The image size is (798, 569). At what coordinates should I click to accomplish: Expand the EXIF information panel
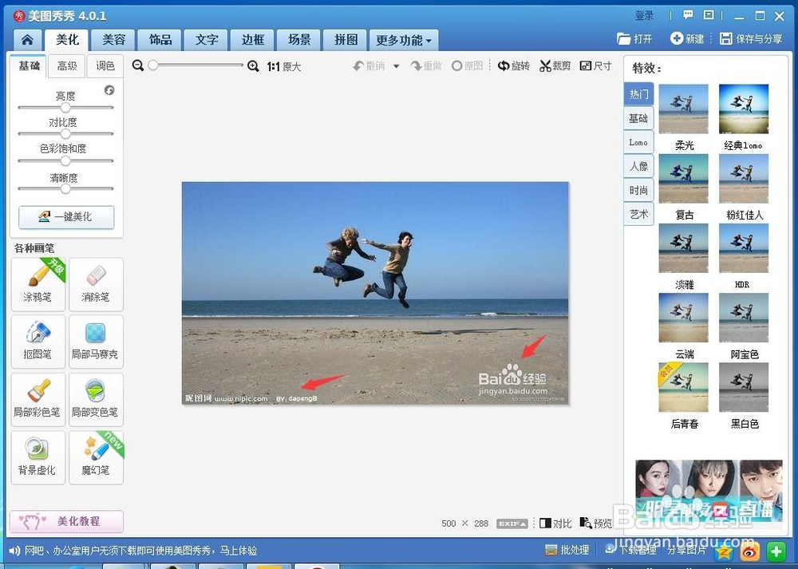coord(512,524)
